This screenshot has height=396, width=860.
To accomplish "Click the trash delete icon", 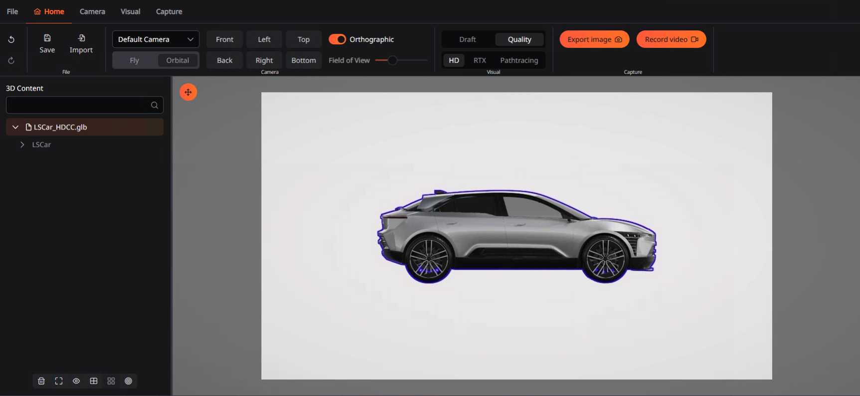I will [x=41, y=381].
